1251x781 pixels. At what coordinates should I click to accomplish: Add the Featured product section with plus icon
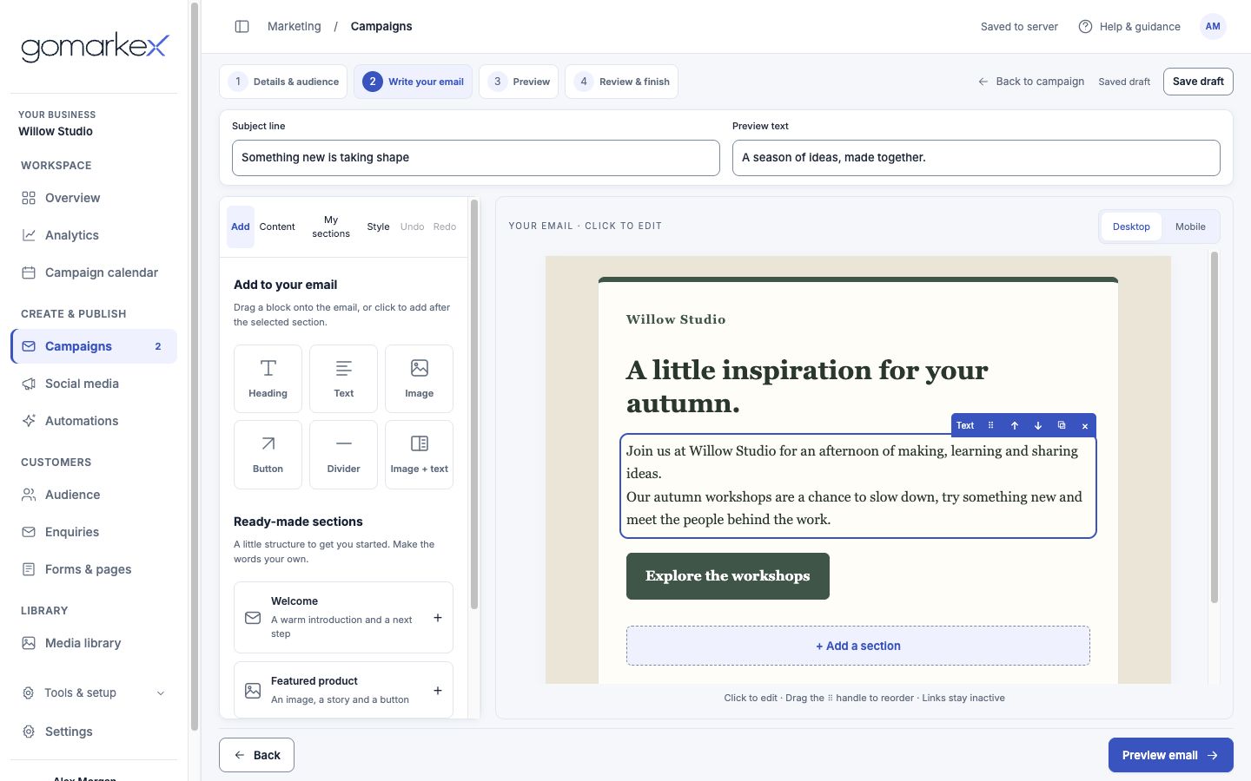pyautogui.click(x=438, y=691)
